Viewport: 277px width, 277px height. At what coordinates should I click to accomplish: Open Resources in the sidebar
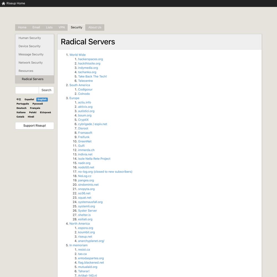(x=35, y=71)
